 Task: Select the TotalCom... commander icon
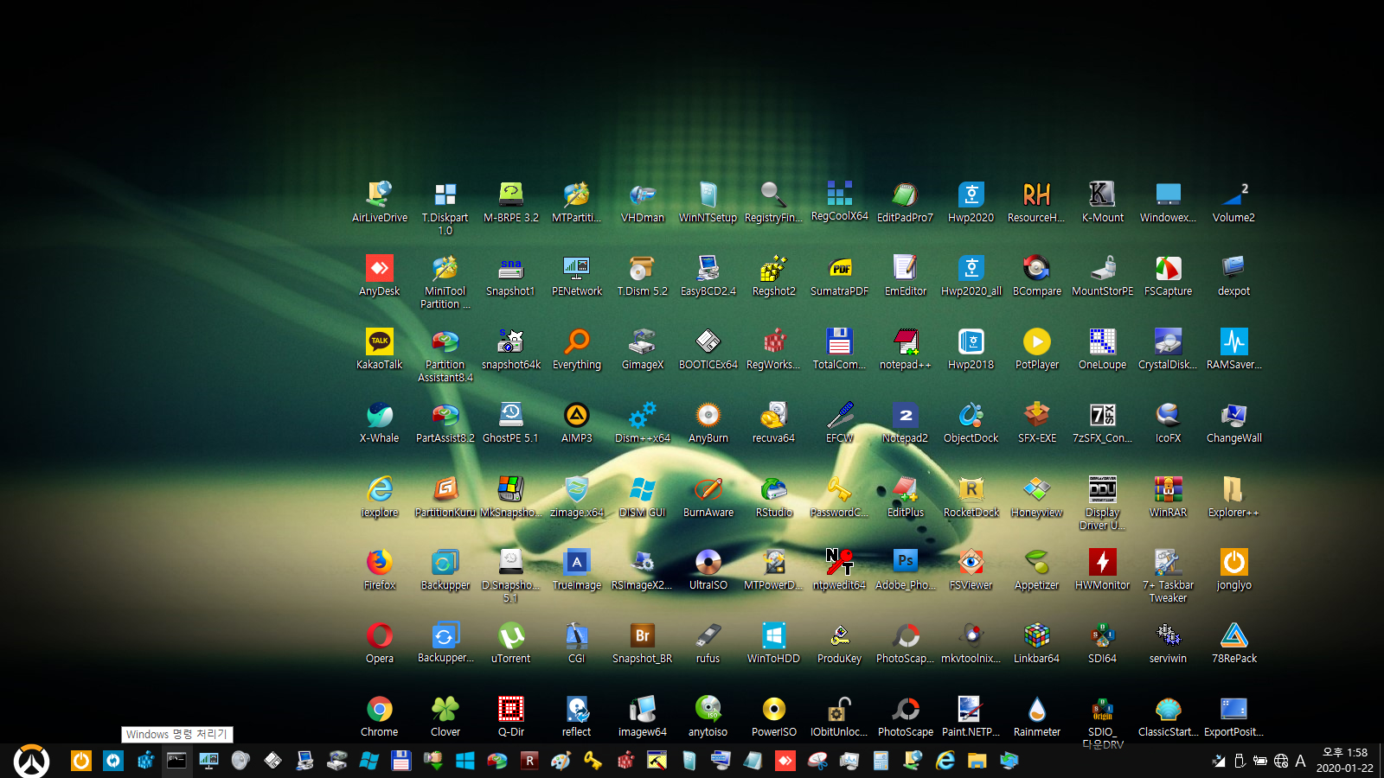(840, 349)
